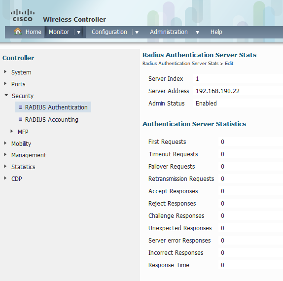
Task: Expand the Statistics tree node
Action: pyautogui.click(x=5, y=167)
